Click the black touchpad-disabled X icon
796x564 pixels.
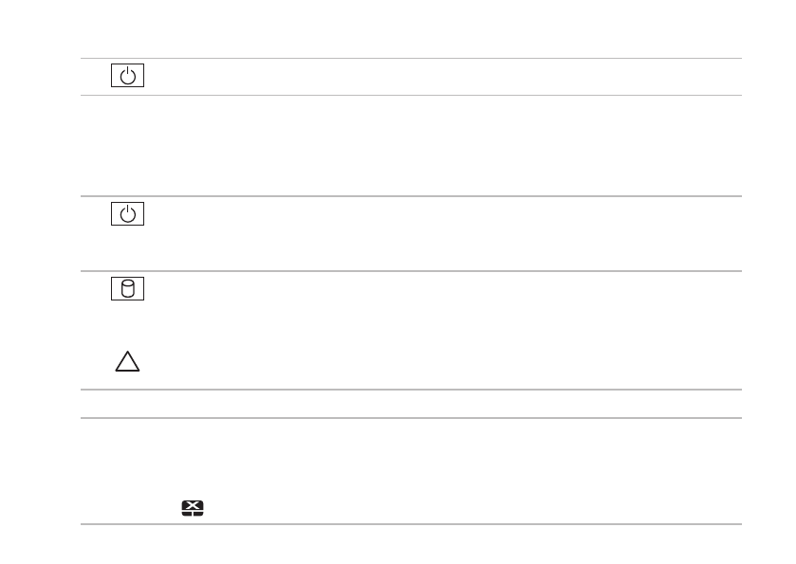point(193,509)
